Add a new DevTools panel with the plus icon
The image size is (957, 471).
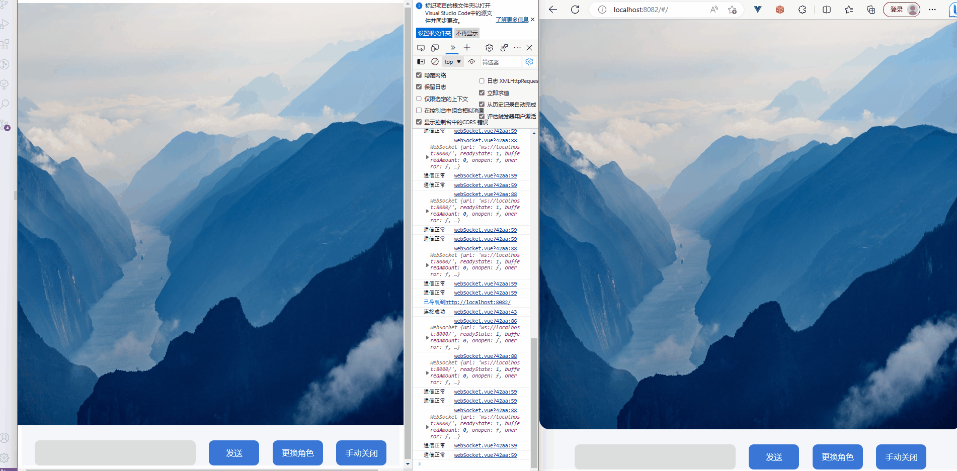pos(467,48)
